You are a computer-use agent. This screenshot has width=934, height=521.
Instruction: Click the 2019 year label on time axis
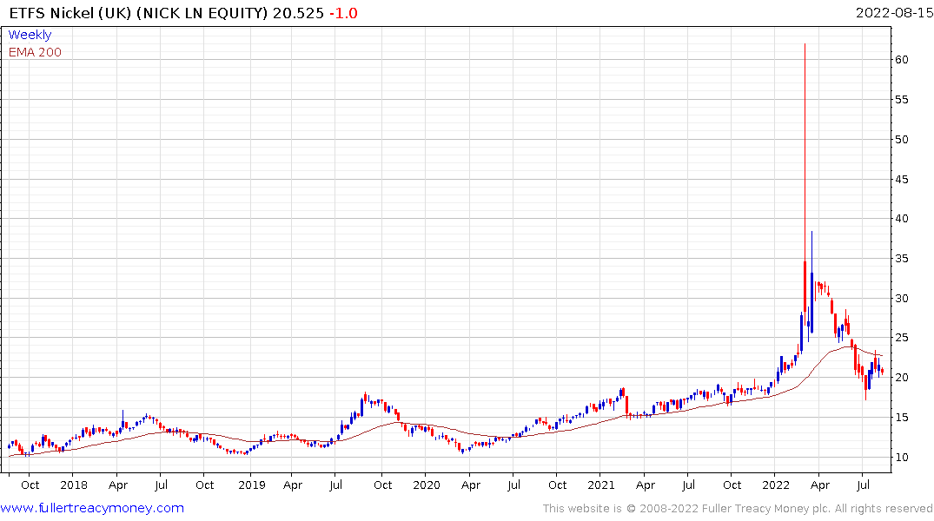point(251,485)
